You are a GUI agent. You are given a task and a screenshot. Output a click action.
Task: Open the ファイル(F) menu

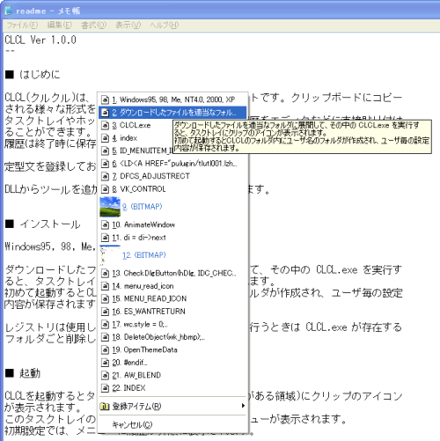pos(22,26)
